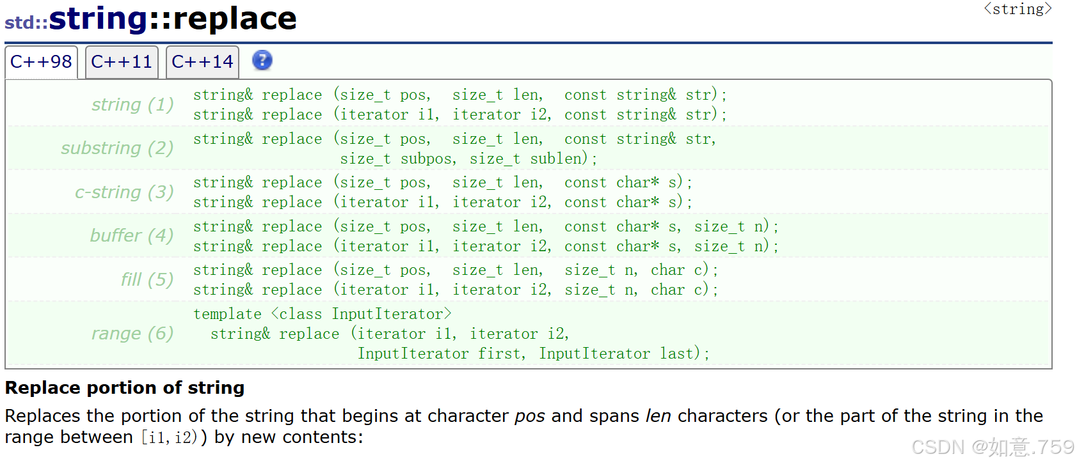Click the italic 'len' parameter in the description
Image resolution: width=1077 pixels, height=466 pixels.
(658, 416)
